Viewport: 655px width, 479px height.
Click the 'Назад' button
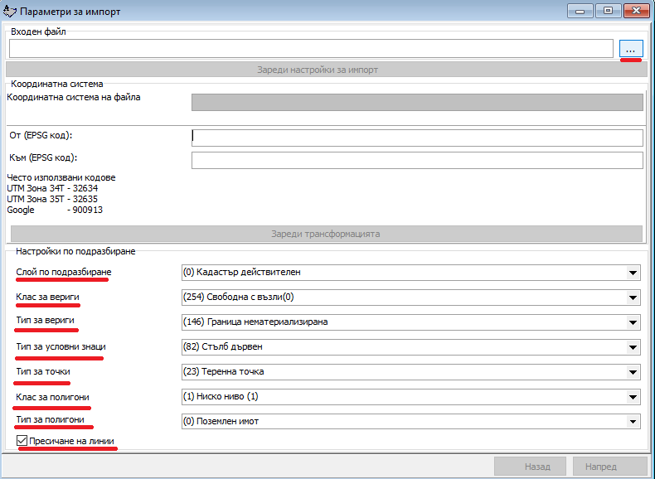(531, 467)
